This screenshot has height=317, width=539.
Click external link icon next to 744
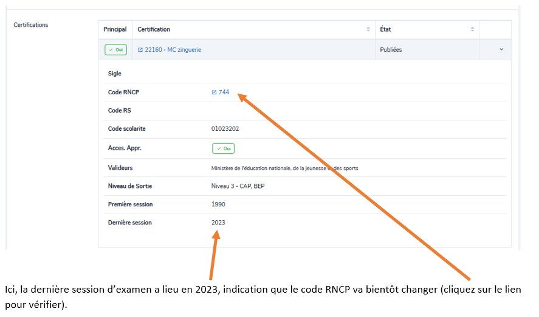[214, 92]
